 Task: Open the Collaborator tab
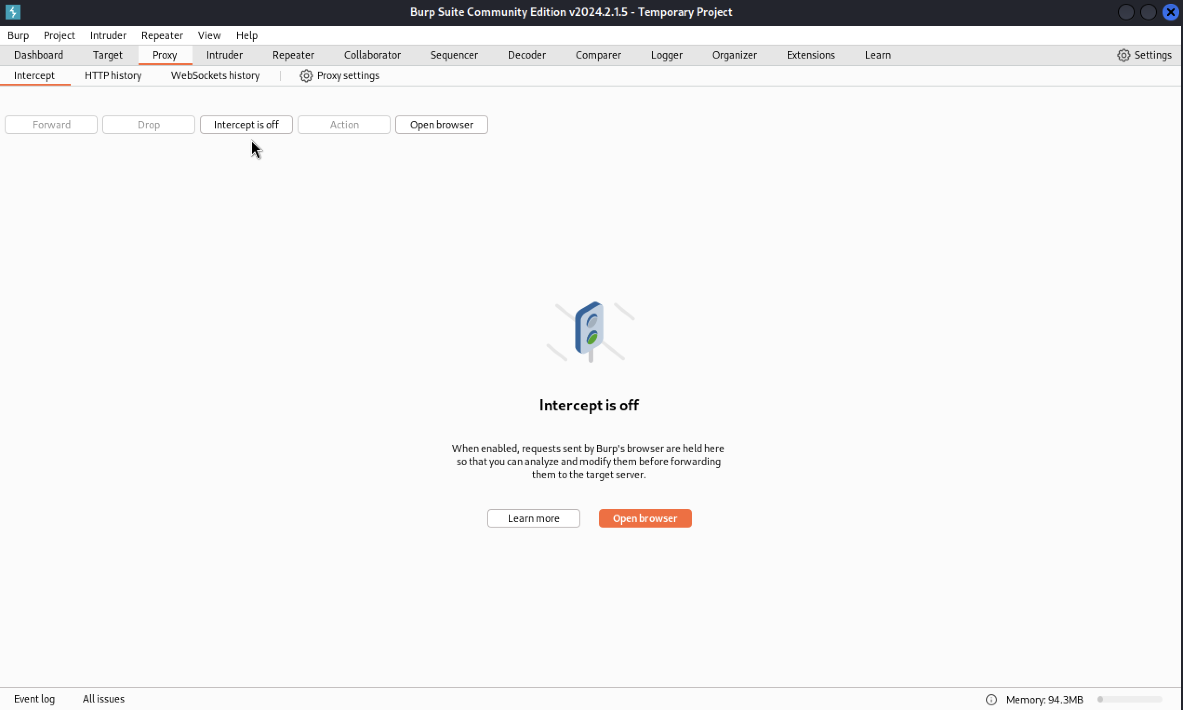click(372, 55)
